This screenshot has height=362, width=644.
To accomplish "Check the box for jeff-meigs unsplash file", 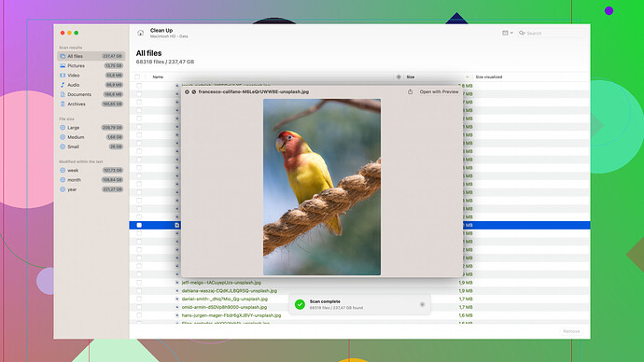I will 139,283.
